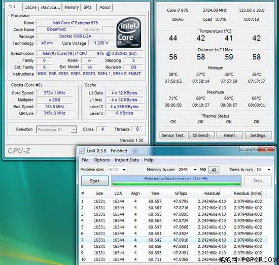Click the Bus Speed value 133.0 MHz

[x=54, y=107]
